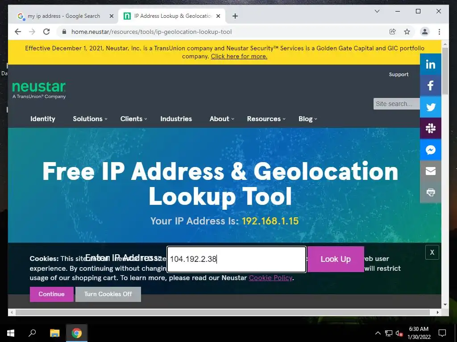457x342 pixels.
Task: Focus the IP address input field
Action: tap(237, 259)
